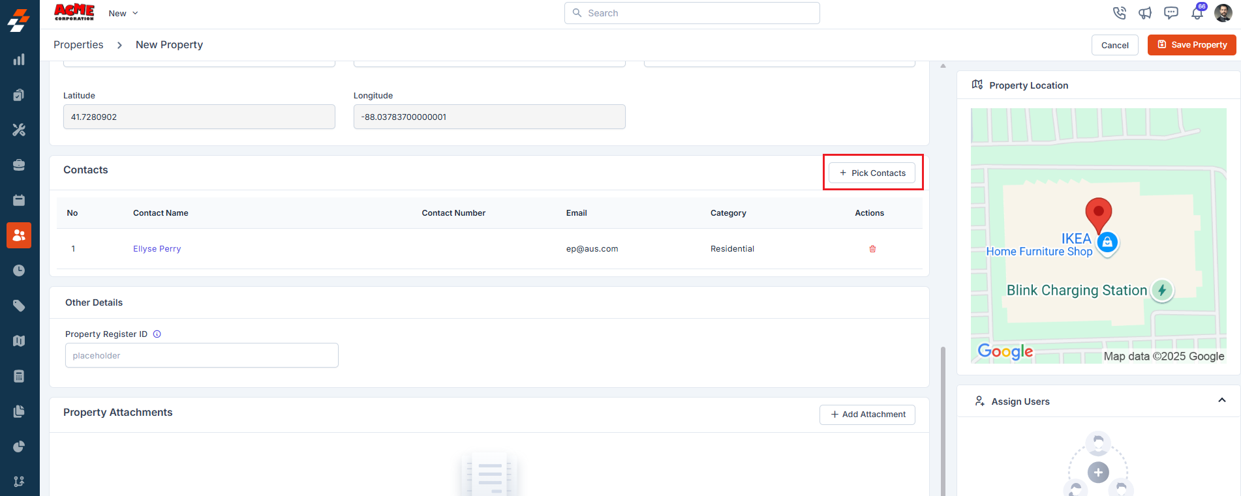The width and height of the screenshot is (1241, 496).
Task: Click the Cancel button
Action: 1115,45
